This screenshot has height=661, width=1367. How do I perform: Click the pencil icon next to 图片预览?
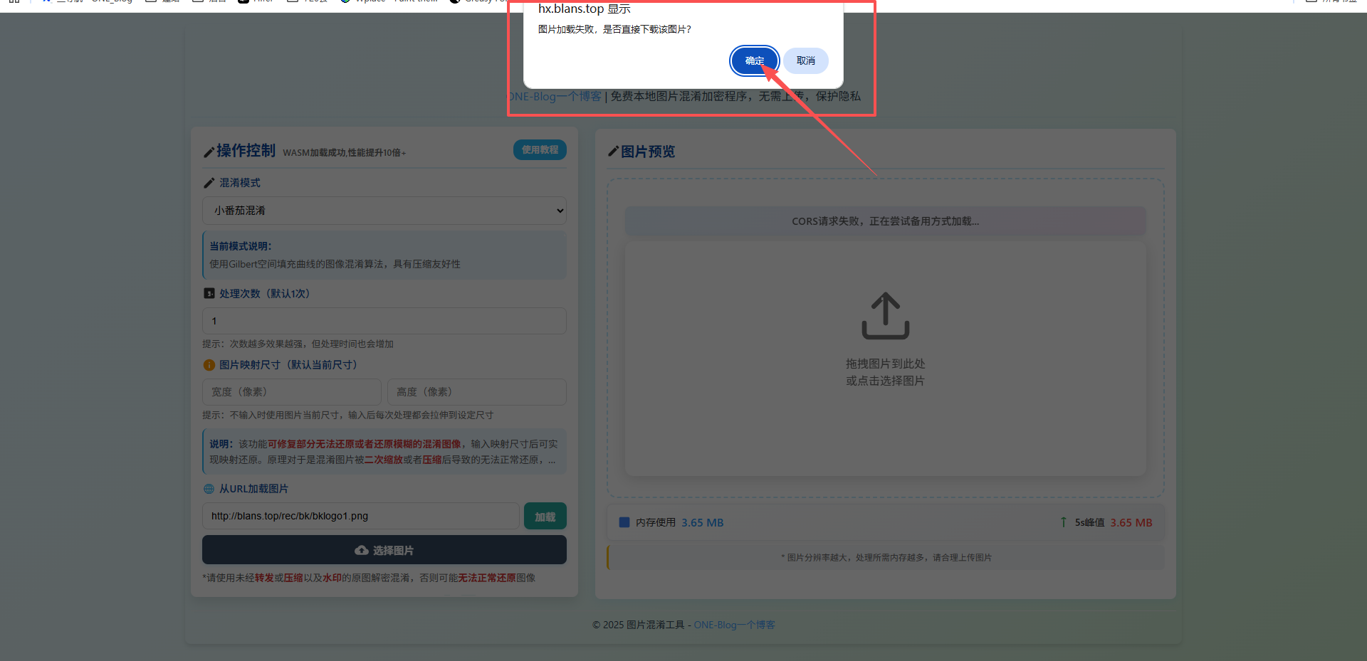pos(613,152)
